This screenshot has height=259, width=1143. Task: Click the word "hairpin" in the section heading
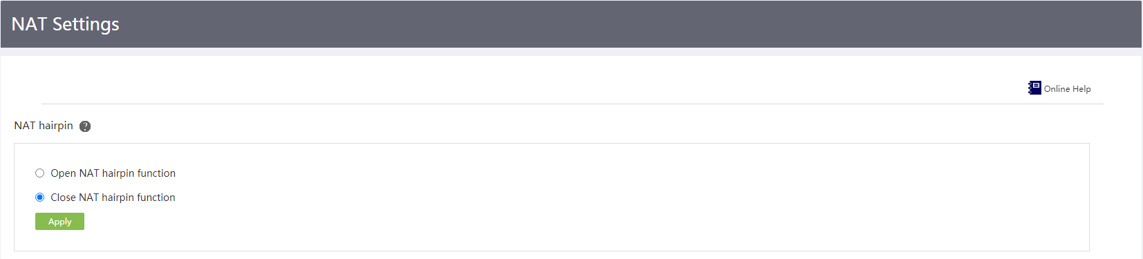coord(56,125)
